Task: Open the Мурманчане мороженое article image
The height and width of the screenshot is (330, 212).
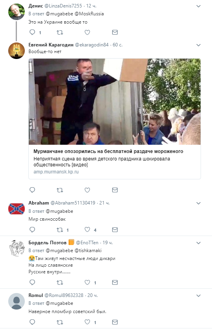Action: point(114,101)
